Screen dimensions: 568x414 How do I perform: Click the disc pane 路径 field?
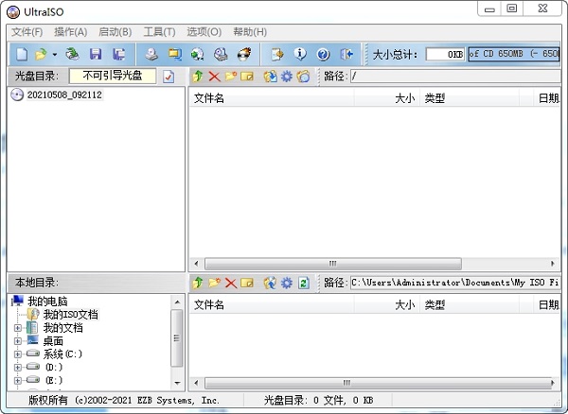pyautogui.click(x=455, y=77)
